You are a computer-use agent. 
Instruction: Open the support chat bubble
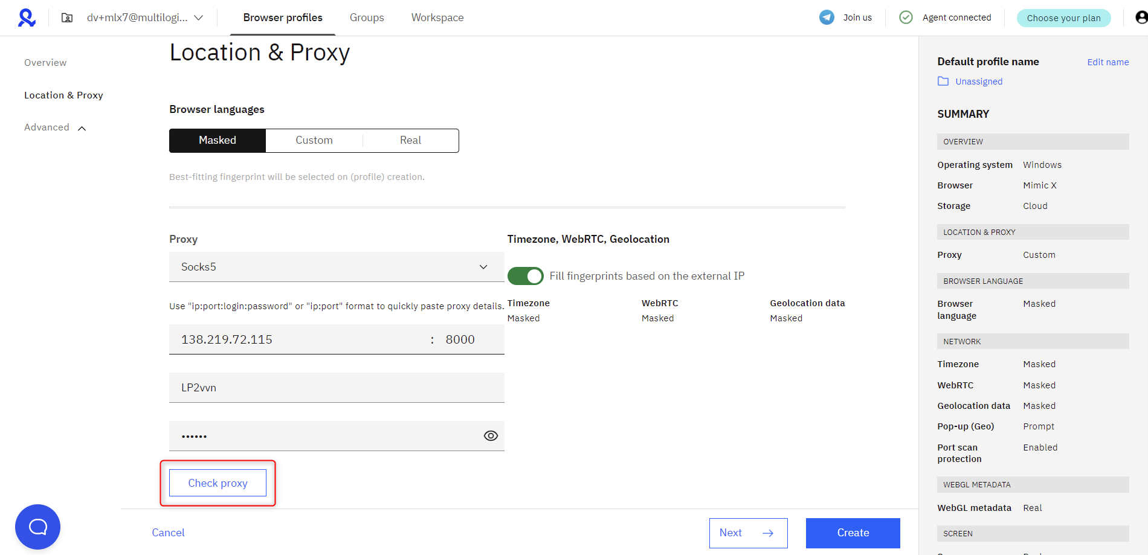click(x=37, y=527)
